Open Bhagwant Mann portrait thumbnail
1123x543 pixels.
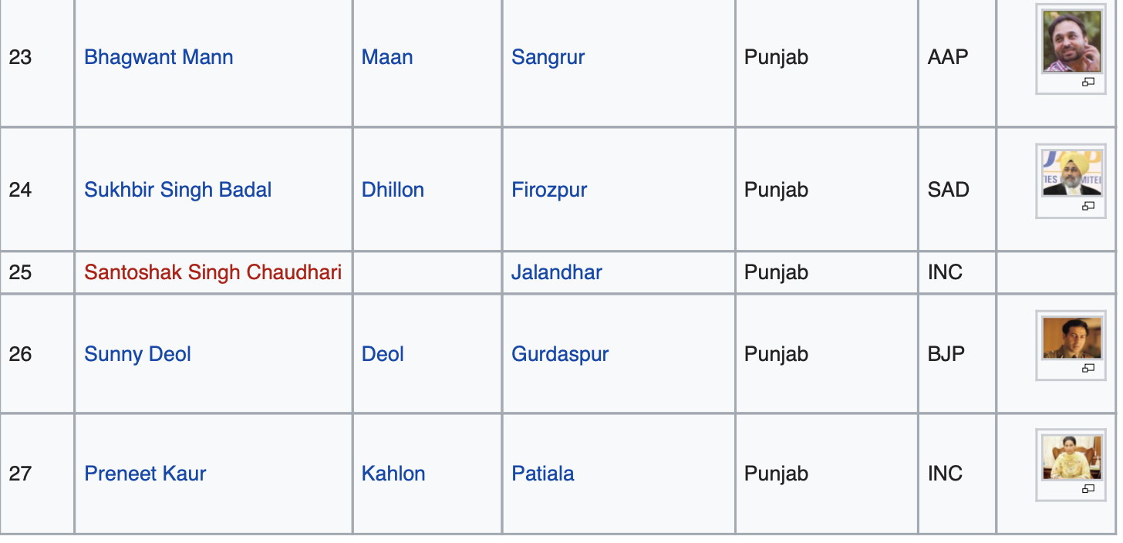[1073, 42]
